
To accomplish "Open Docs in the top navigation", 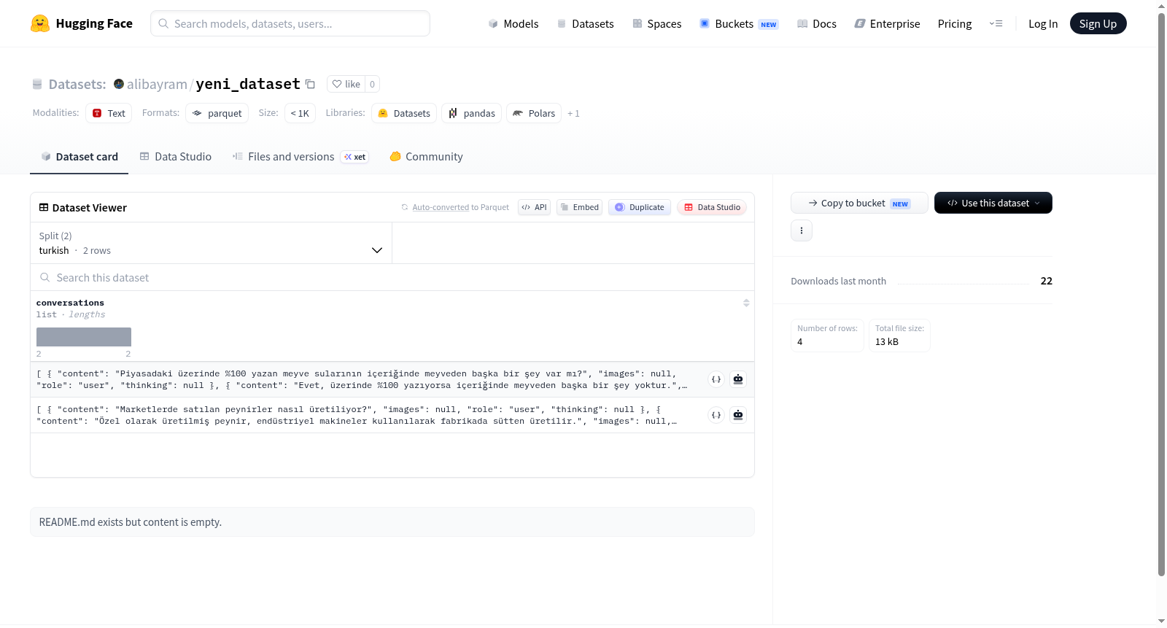I will click(817, 23).
